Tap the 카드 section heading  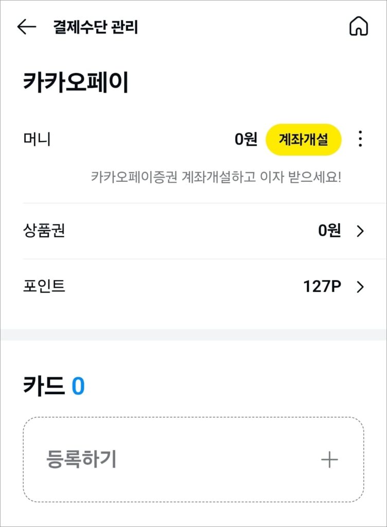tap(43, 385)
